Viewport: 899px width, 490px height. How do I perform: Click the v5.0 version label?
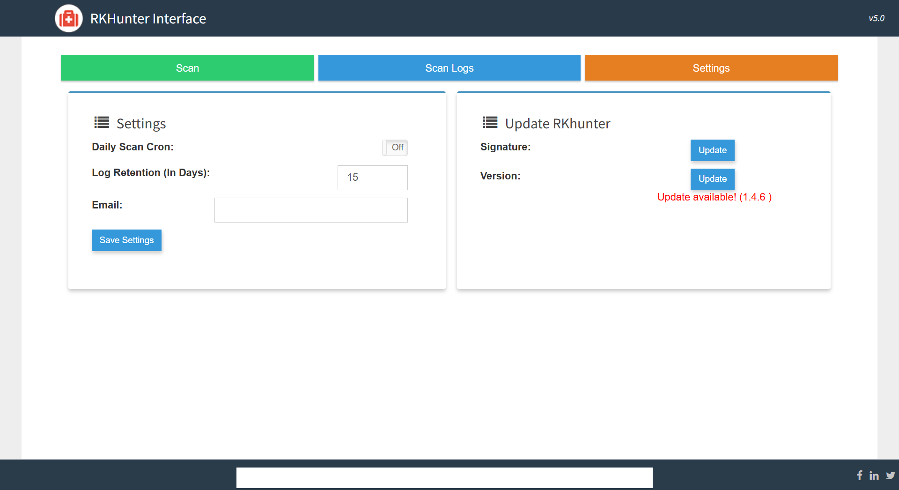[877, 18]
